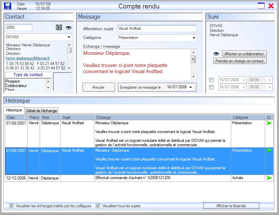The width and height of the screenshot is (279, 215).
Task: Click the contact details scrollbar thumb
Action: (x=69, y=50)
